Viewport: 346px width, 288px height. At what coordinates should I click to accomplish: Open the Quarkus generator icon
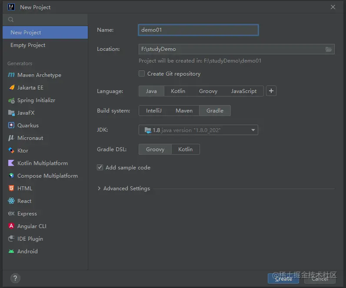[x=11, y=125]
